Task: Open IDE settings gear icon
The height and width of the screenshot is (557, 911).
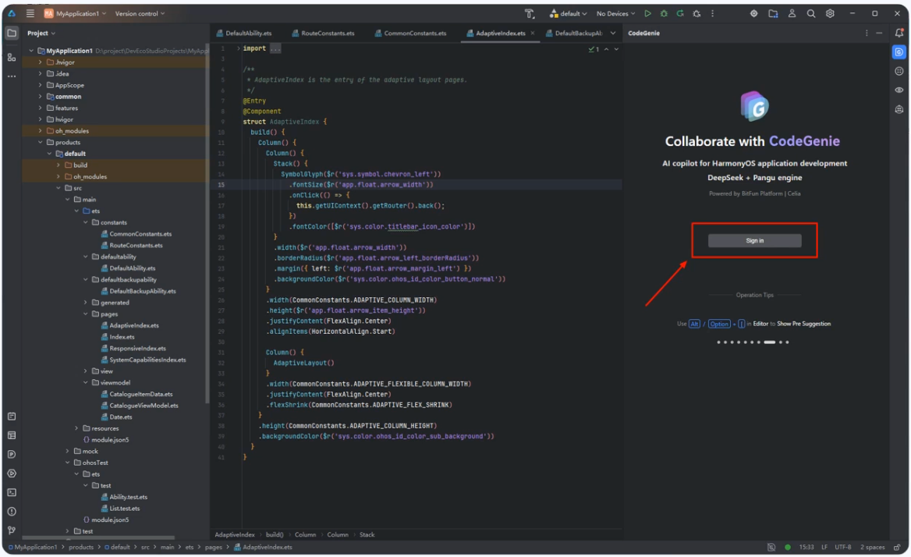Action: (830, 13)
